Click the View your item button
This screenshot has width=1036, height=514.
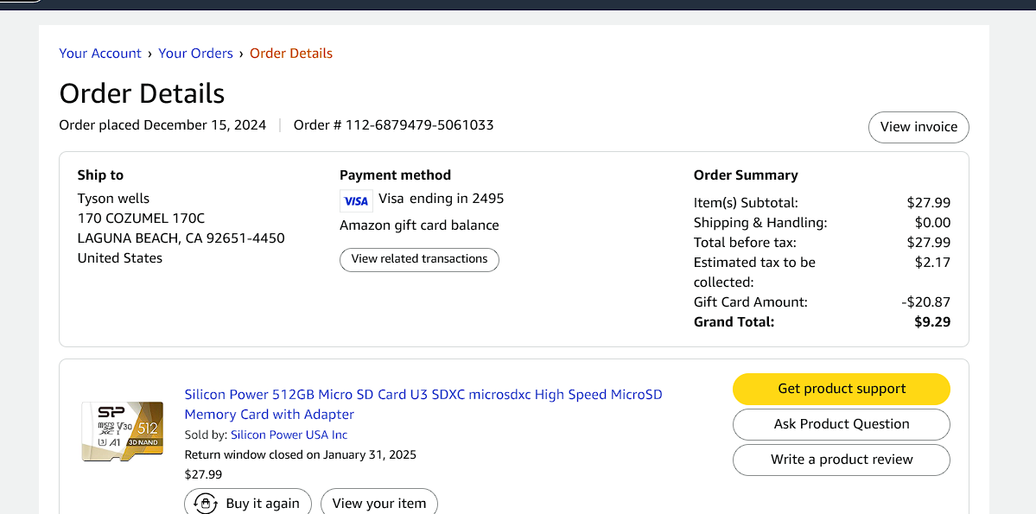point(378,503)
